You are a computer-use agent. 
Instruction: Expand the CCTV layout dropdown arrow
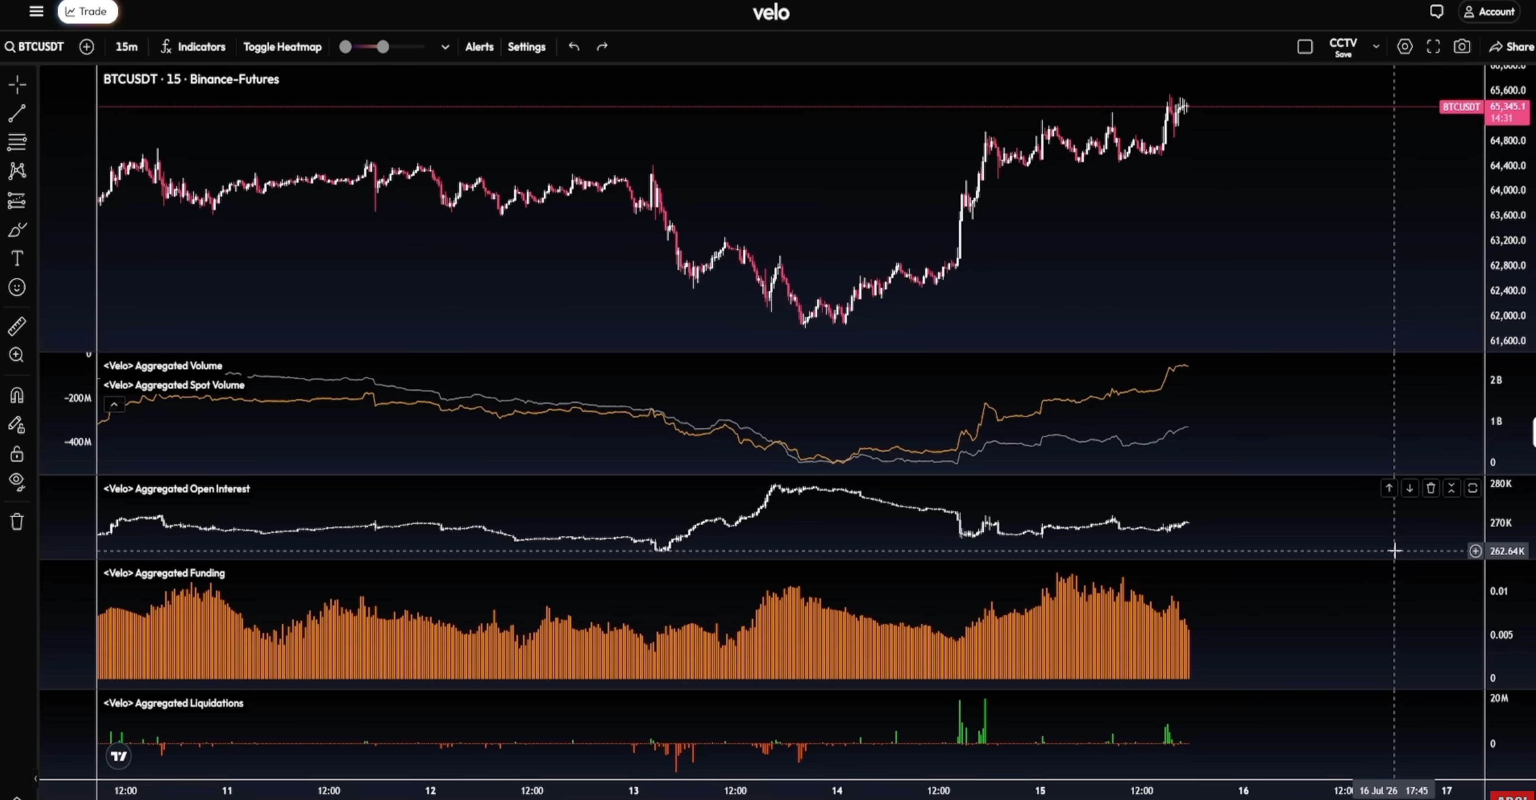pos(1376,47)
